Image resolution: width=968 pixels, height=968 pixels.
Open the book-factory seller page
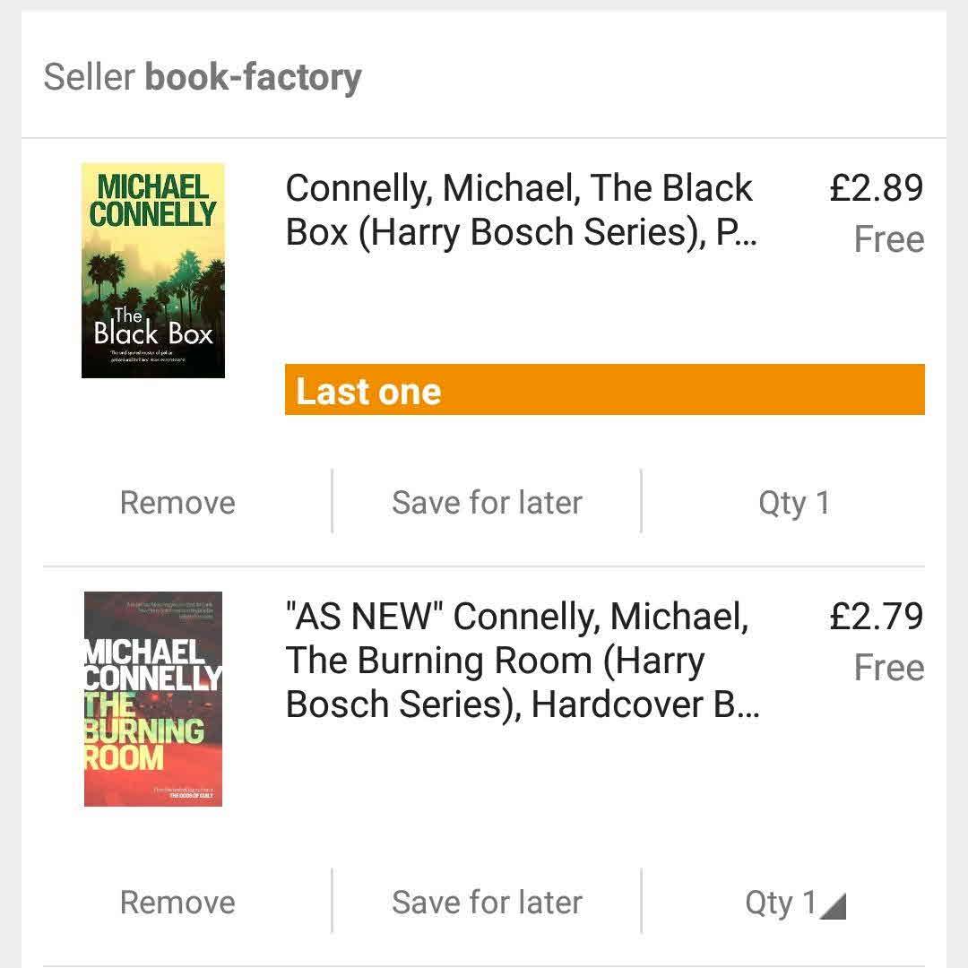(253, 77)
